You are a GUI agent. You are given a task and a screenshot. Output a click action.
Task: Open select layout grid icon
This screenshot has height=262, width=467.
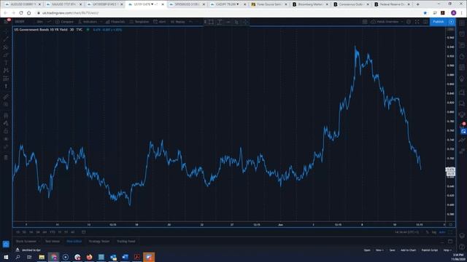coord(365,22)
